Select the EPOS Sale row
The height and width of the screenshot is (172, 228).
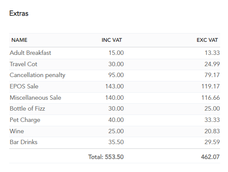[115, 87]
